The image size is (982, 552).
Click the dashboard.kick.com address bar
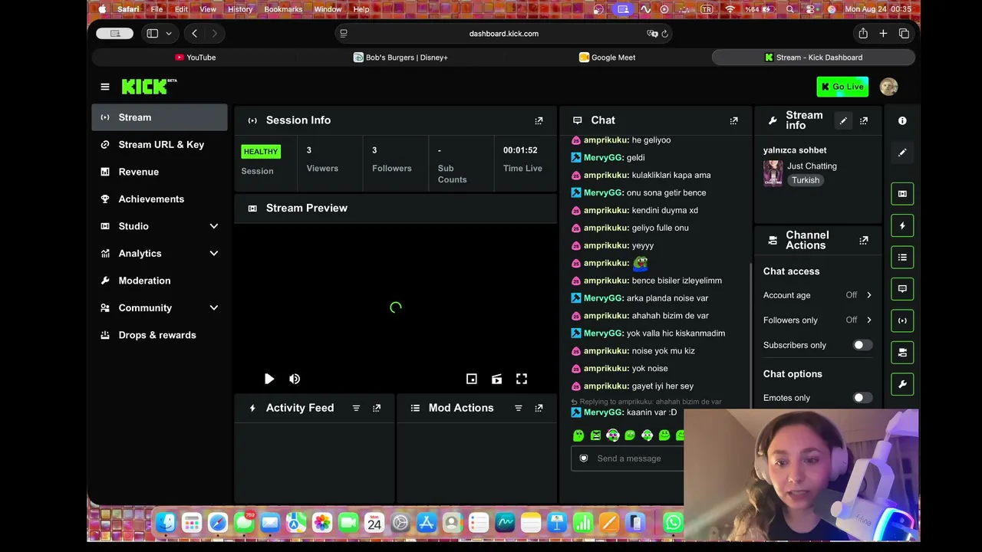[x=504, y=34]
